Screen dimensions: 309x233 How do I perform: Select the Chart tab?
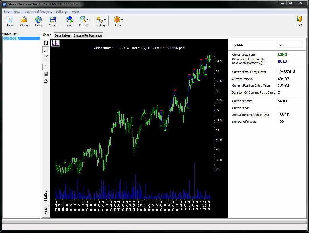point(47,35)
